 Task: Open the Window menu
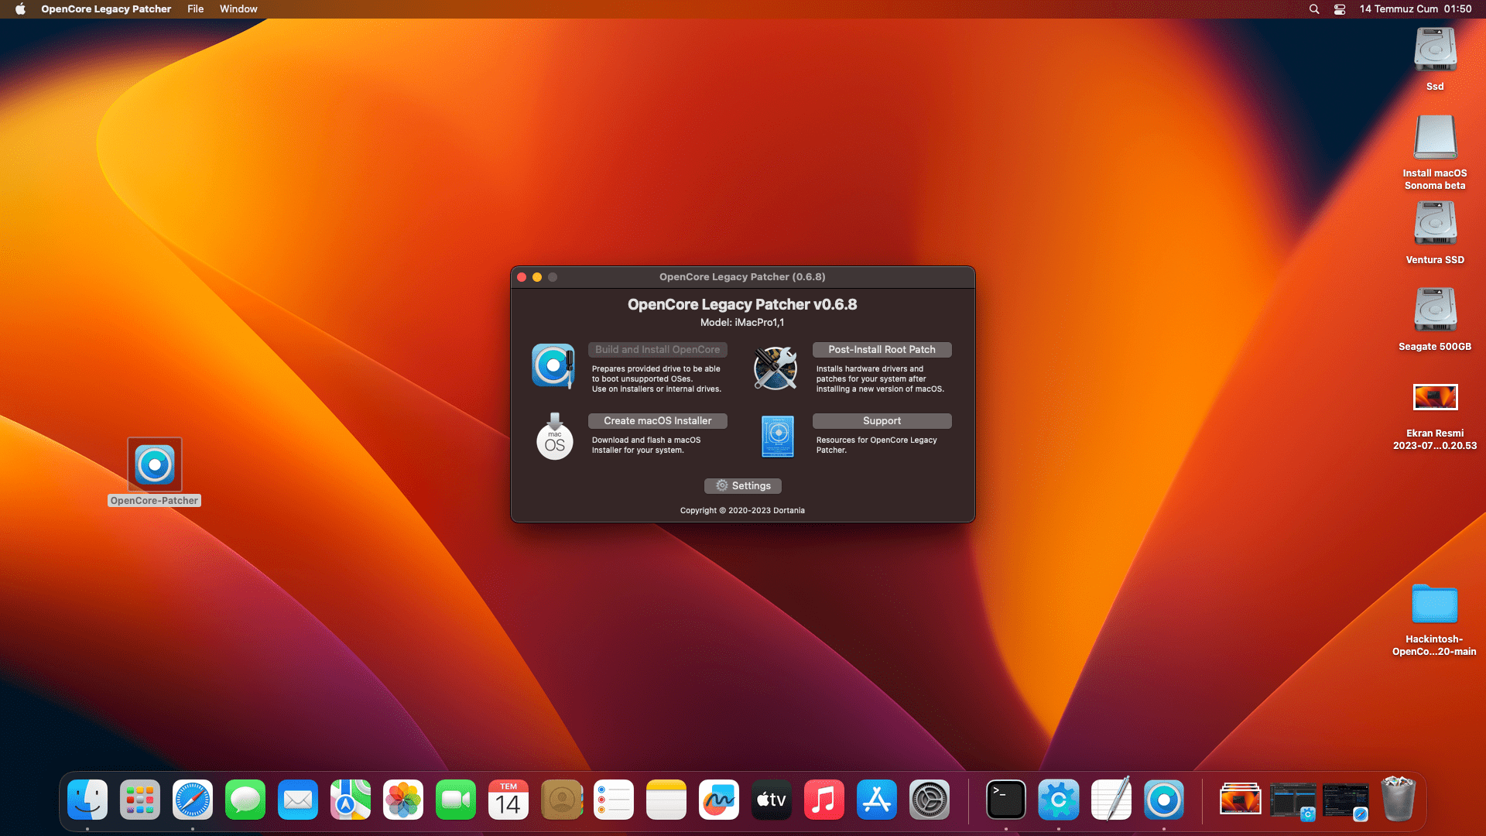(238, 9)
